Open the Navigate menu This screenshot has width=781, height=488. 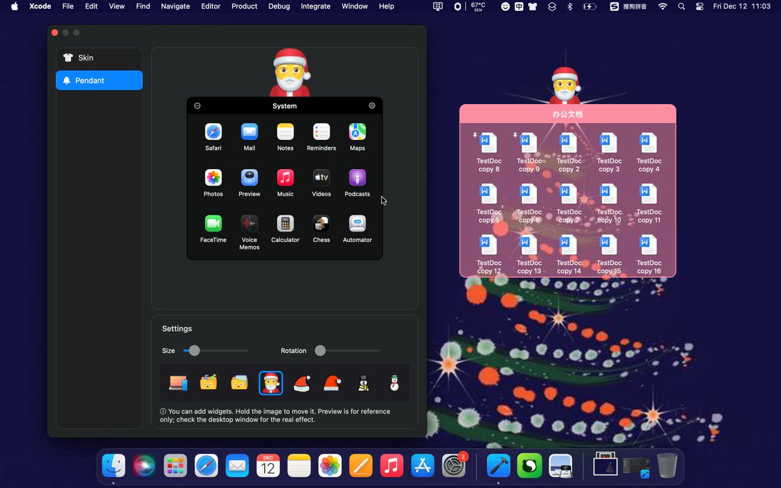pos(175,6)
